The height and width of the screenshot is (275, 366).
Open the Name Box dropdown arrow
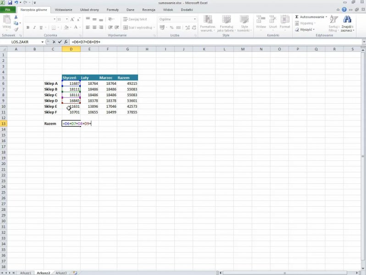(43, 42)
